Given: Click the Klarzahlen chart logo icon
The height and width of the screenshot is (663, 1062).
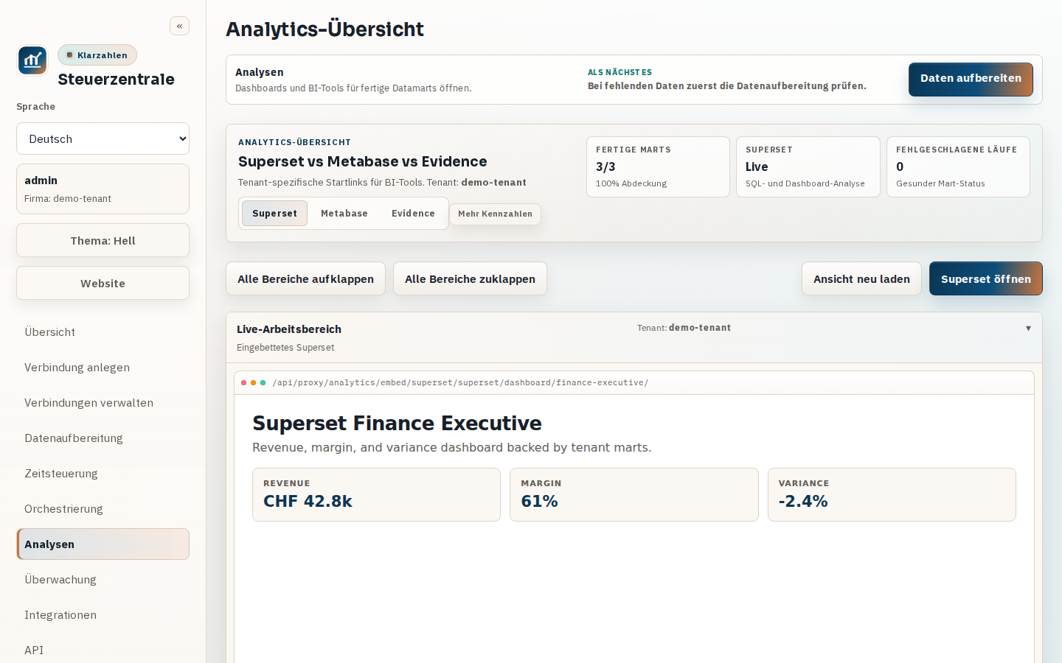Looking at the screenshot, I should point(32,60).
